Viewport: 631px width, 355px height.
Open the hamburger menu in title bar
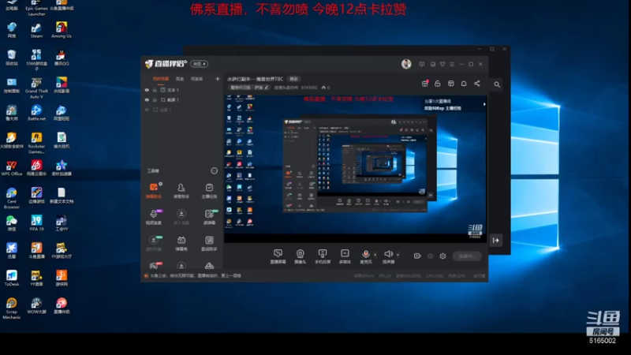point(452,64)
